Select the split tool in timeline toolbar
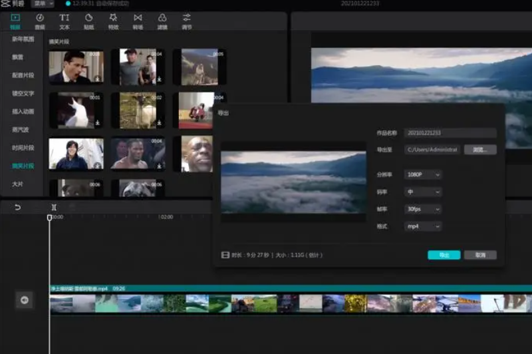Screen dimensions: 532x354 (x=54, y=207)
